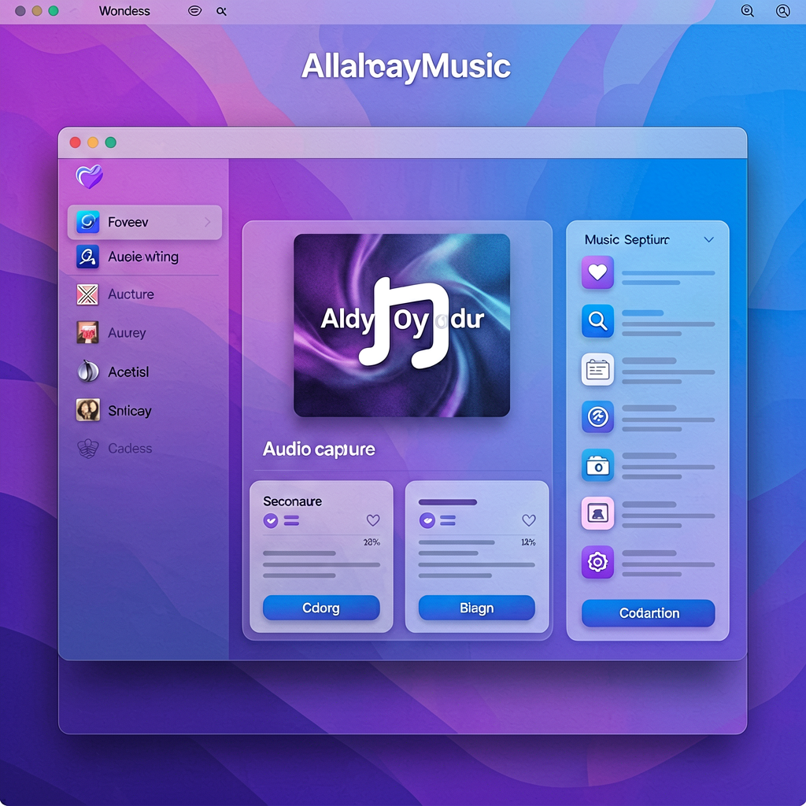Screen dimensions: 806x806
Task: Click the blue magnifier icon in Music Septiurc
Action: pyautogui.click(x=597, y=321)
